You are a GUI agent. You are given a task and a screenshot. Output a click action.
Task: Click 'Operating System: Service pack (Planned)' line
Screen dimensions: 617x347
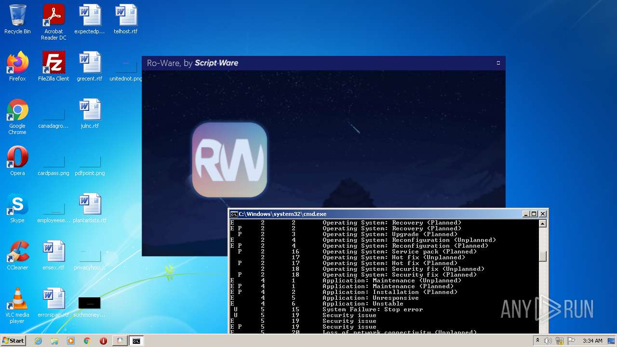point(400,252)
